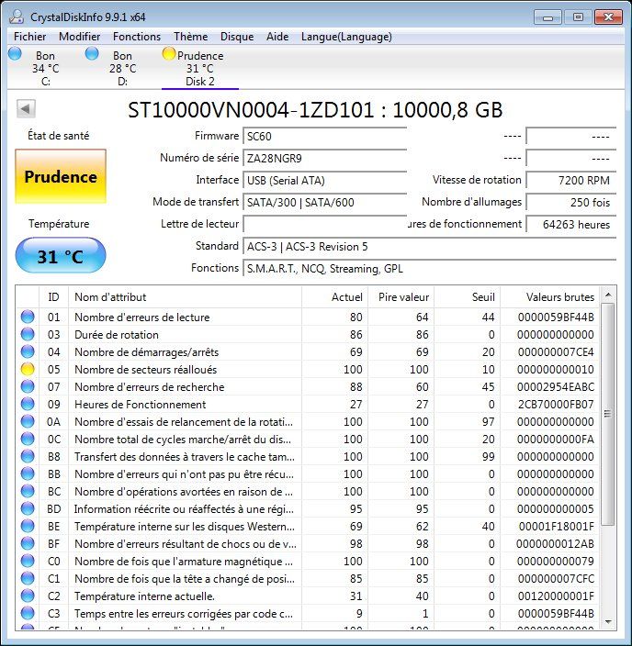This screenshot has width=632, height=646.
Task: Click the 31 °C temperature button
Action: point(61,256)
